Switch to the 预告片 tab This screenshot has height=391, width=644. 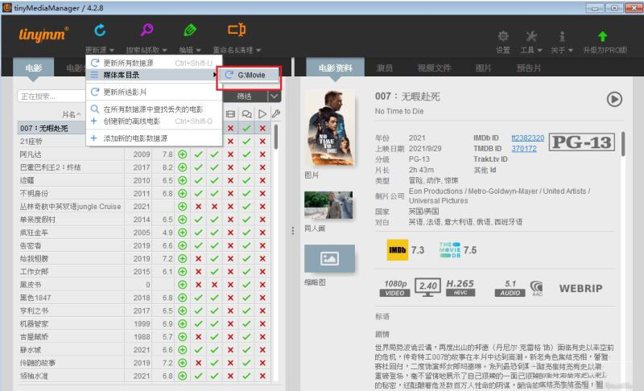pos(529,68)
